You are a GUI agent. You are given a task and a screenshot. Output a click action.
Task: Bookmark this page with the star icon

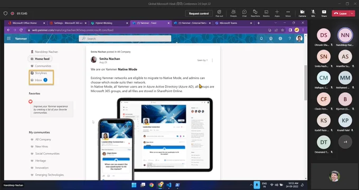(x=282, y=30)
